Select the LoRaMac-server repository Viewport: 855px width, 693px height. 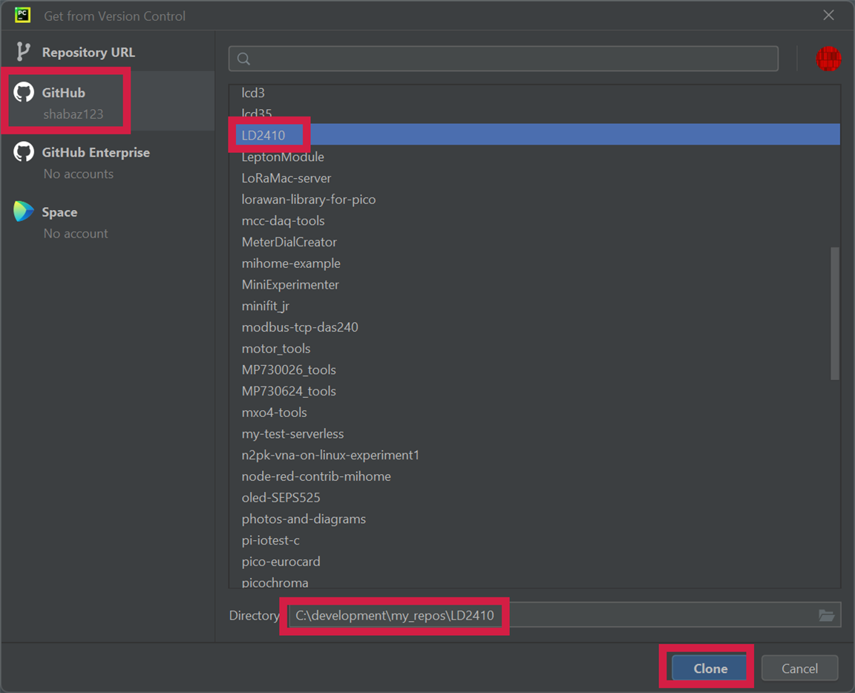click(x=535, y=178)
